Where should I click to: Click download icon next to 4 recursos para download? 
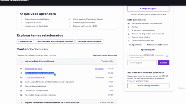tap(128, 30)
